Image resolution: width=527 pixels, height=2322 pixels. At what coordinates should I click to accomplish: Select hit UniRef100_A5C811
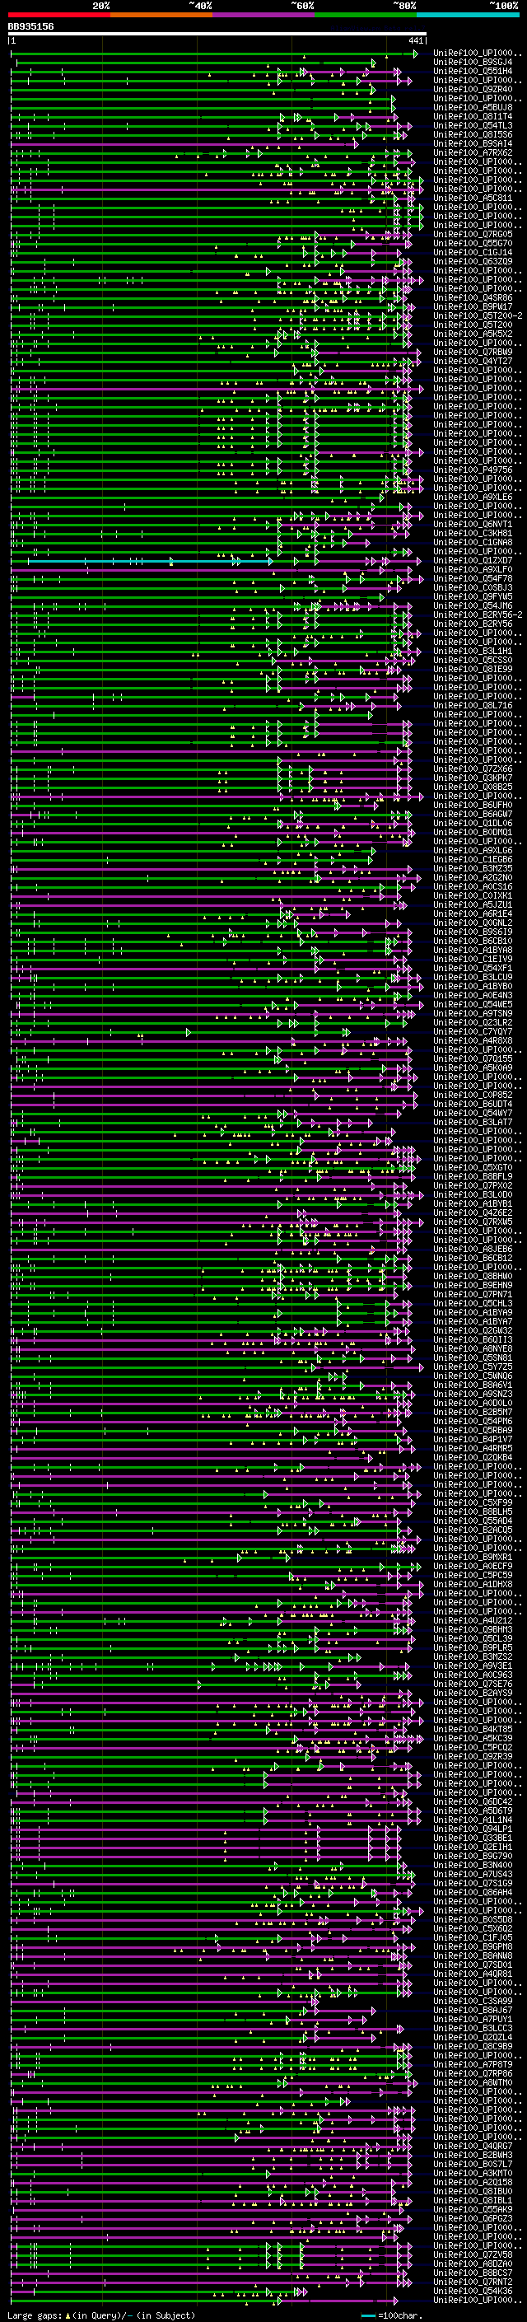pyautogui.click(x=473, y=199)
